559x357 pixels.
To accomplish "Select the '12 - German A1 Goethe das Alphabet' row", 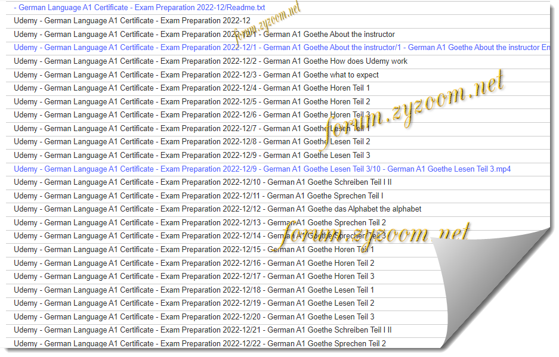I will pos(218,209).
